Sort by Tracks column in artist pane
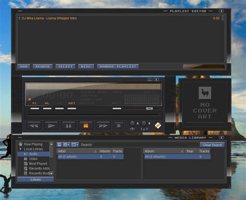Viewport: 246px width, 200px height. click(117, 151)
